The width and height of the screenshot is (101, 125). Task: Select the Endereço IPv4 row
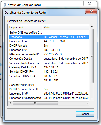[x=49, y=50]
